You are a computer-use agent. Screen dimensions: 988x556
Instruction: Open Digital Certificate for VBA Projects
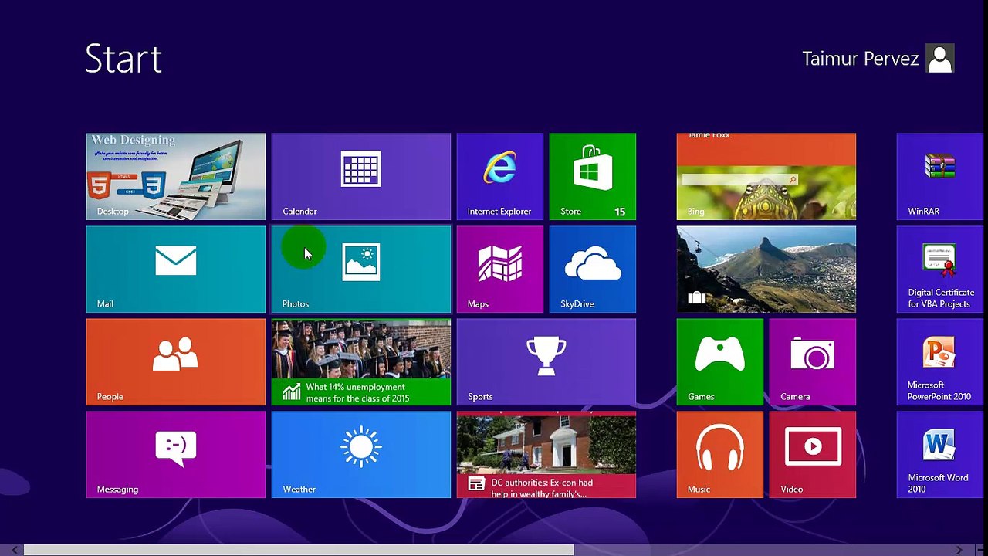(x=940, y=270)
